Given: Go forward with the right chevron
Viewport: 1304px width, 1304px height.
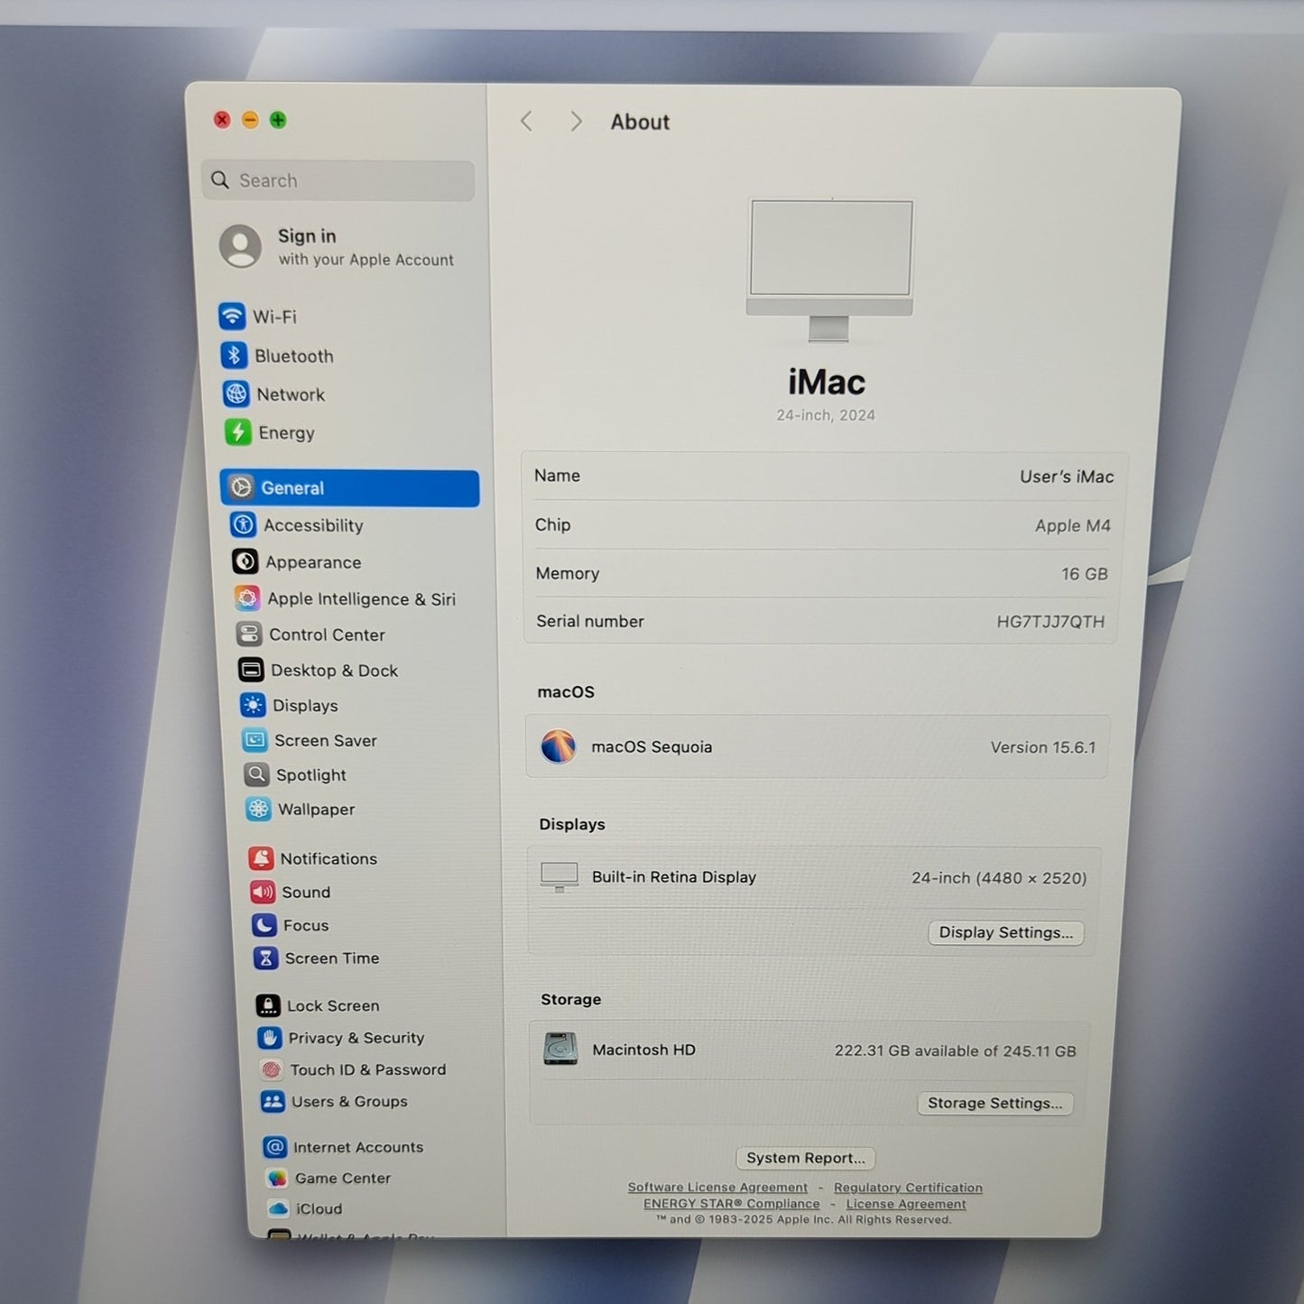Looking at the screenshot, I should (x=576, y=122).
